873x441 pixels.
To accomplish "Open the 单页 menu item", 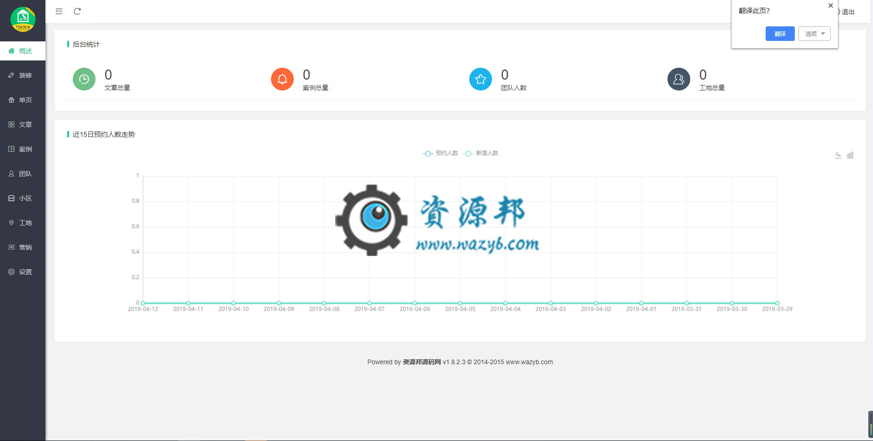I will (x=23, y=100).
